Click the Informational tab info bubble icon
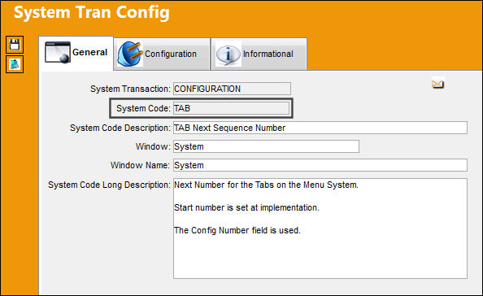The image size is (483, 296). pyautogui.click(x=228, y=54)
